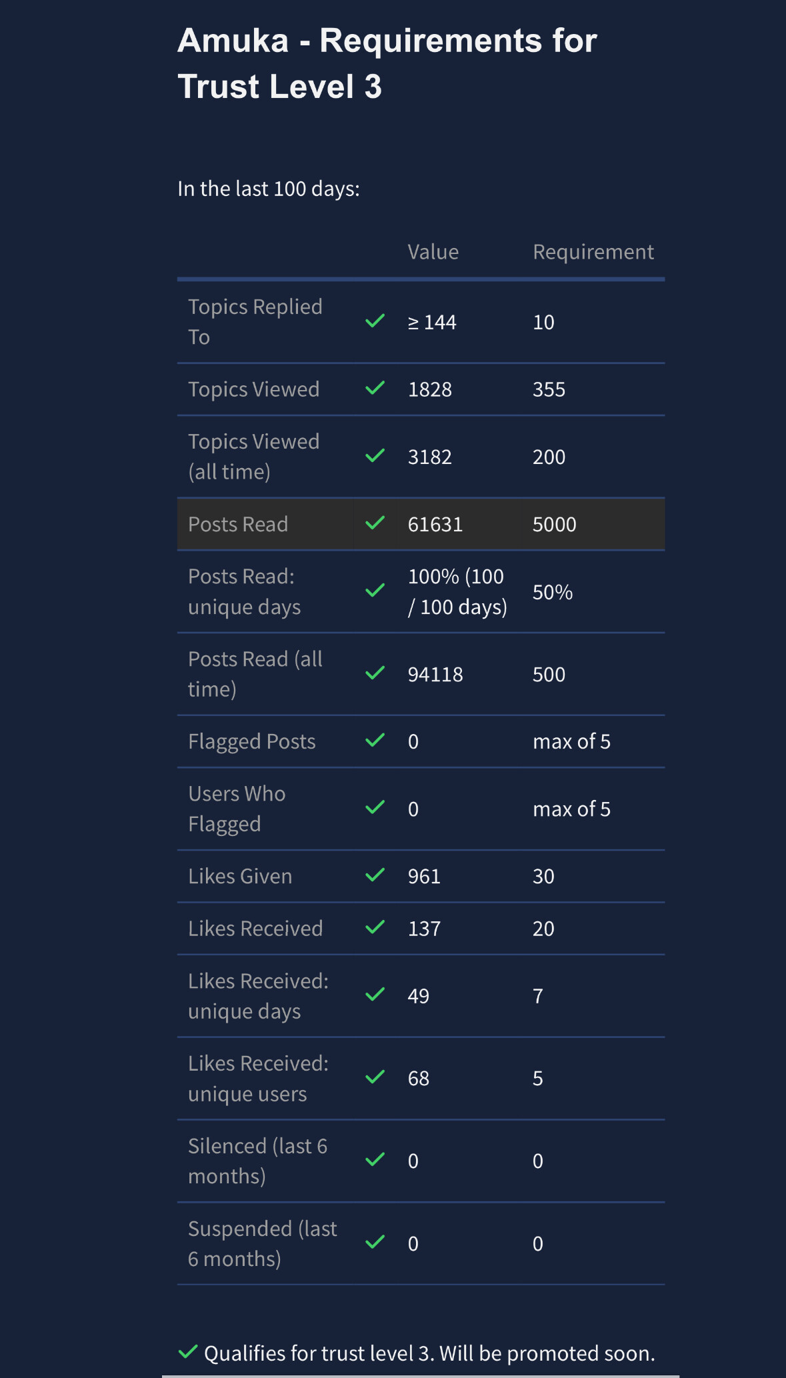This screenshot has height=1378, width=786.
Task: Click the checkmark in the highlighted Posts Read row
Action: 375,523
